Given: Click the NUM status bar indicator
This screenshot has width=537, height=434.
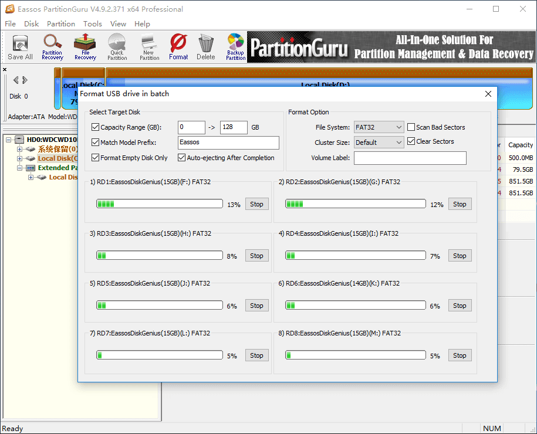Looking at the screenshot, I should point(492,429).
